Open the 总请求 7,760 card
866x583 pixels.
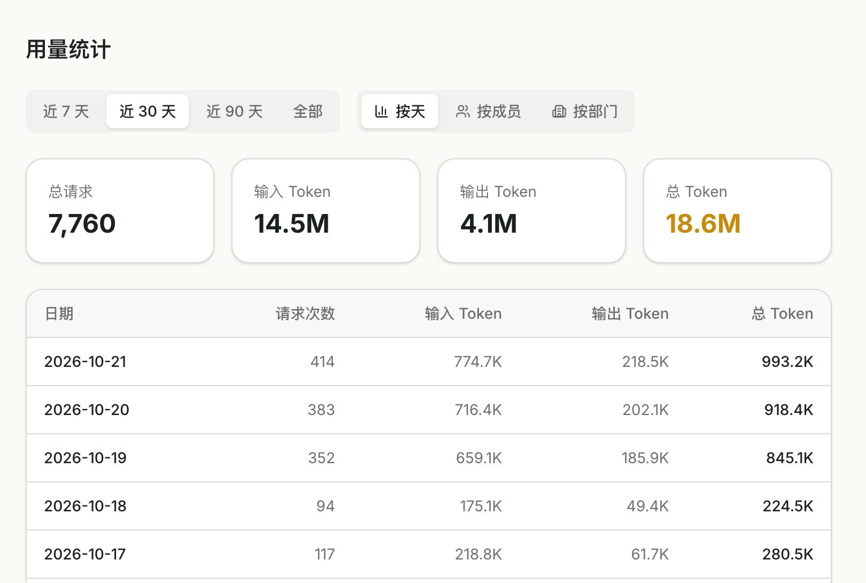[120, 211]
